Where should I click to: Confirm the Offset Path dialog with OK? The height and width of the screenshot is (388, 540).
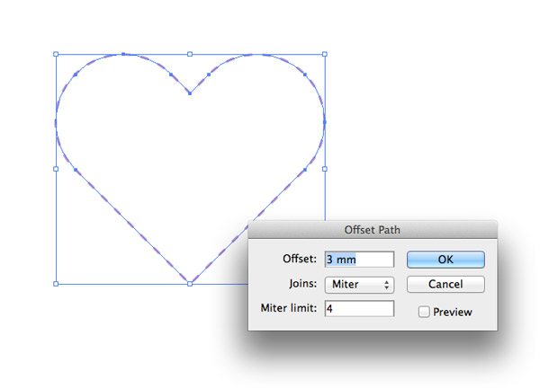(445, 260)
